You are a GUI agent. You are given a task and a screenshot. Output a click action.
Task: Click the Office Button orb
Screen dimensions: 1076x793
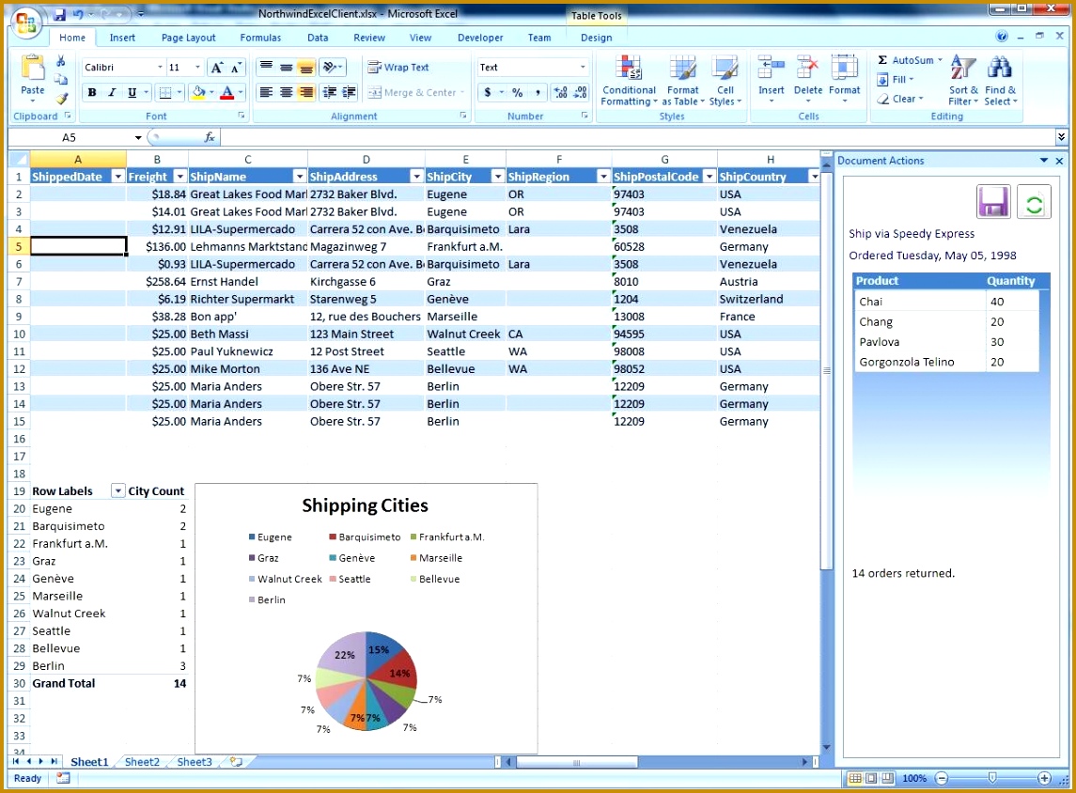click(26, 23)
